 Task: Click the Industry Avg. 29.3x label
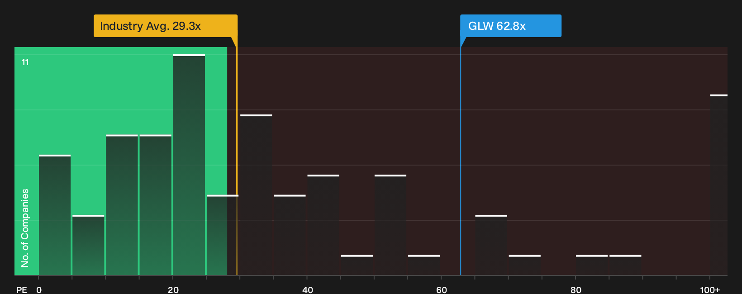pyautogui.click(x=165, y=26)
